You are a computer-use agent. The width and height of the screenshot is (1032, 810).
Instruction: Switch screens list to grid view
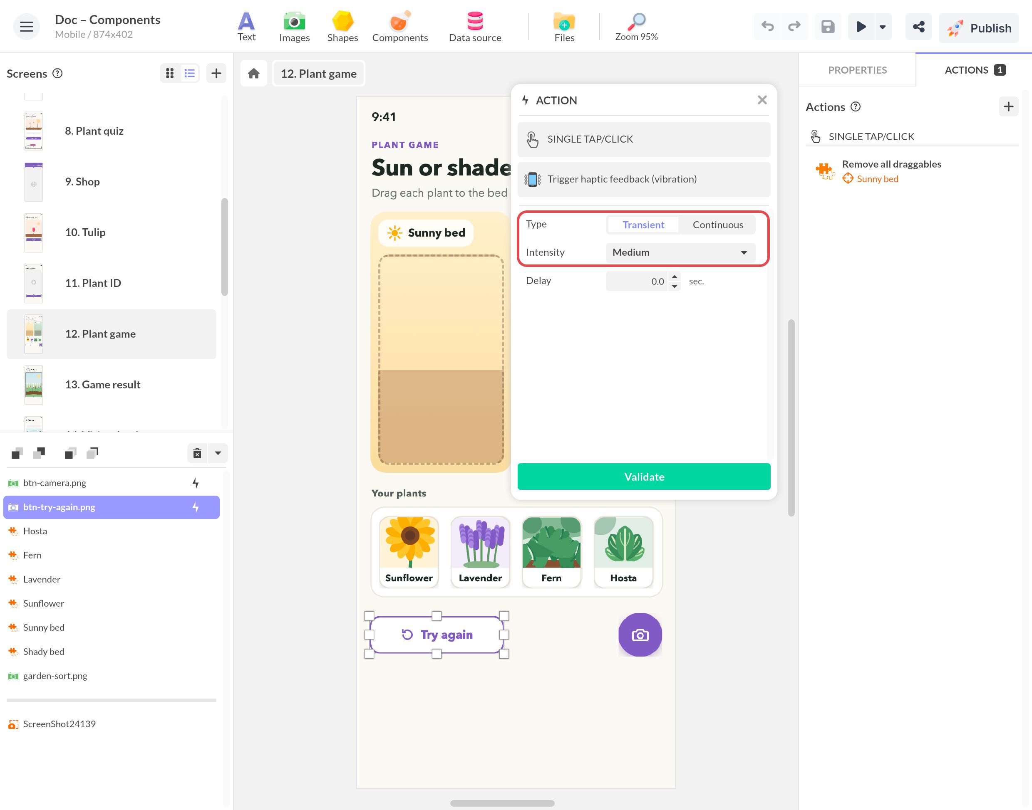(169, 73)
